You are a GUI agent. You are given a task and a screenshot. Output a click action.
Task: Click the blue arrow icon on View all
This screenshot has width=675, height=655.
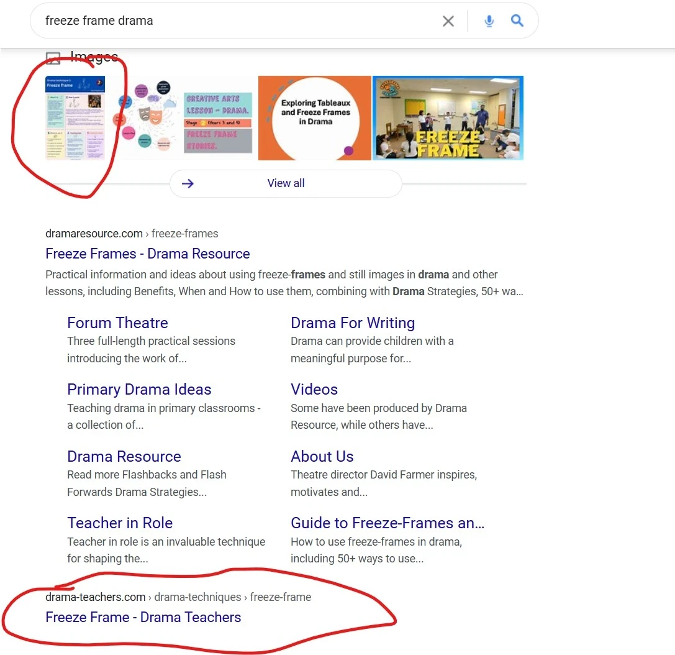188,183
